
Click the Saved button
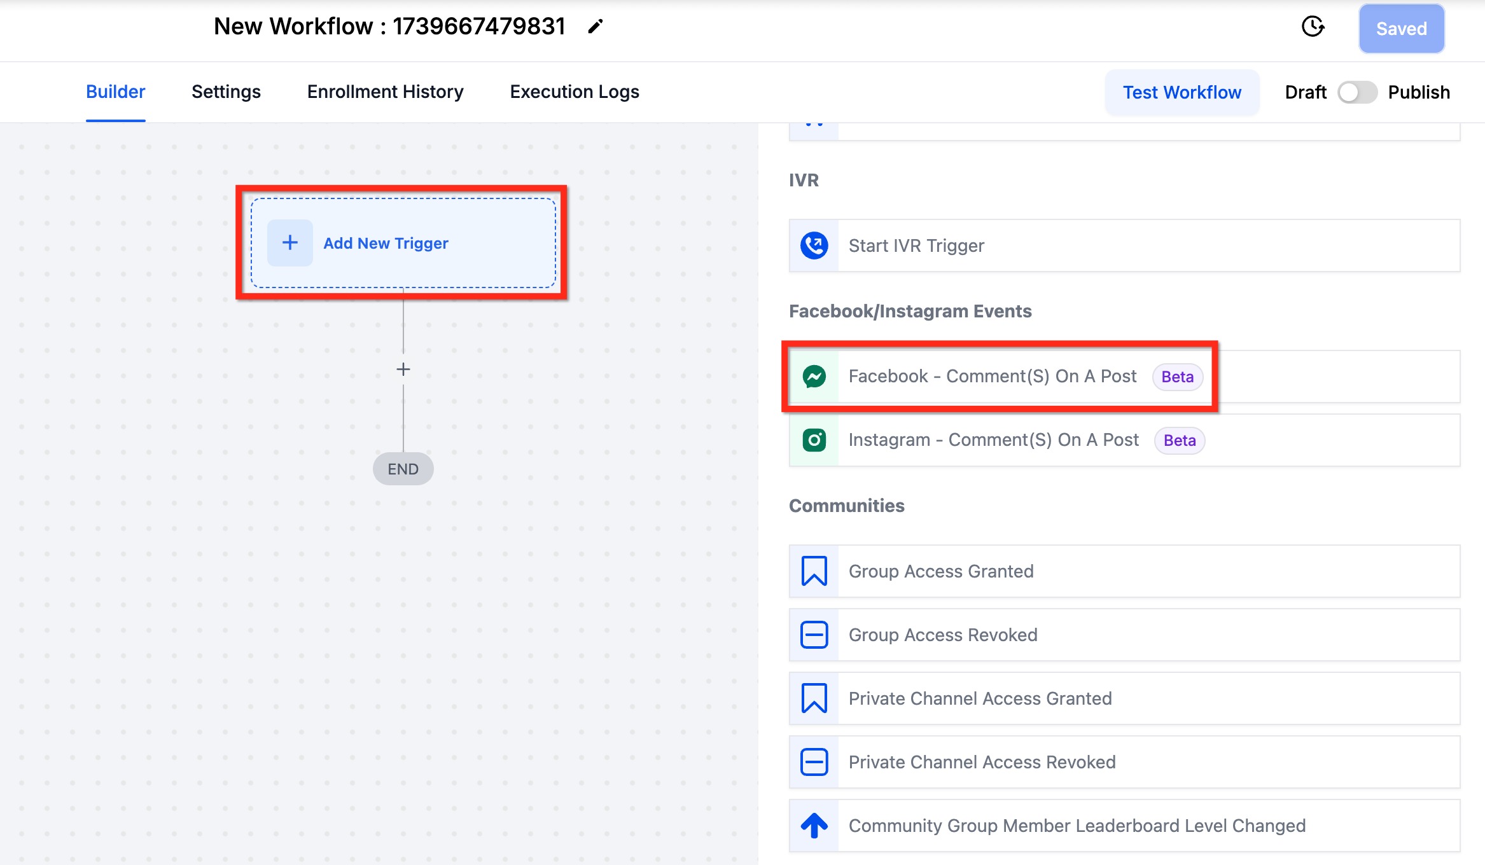click(x=1401, y=29)
